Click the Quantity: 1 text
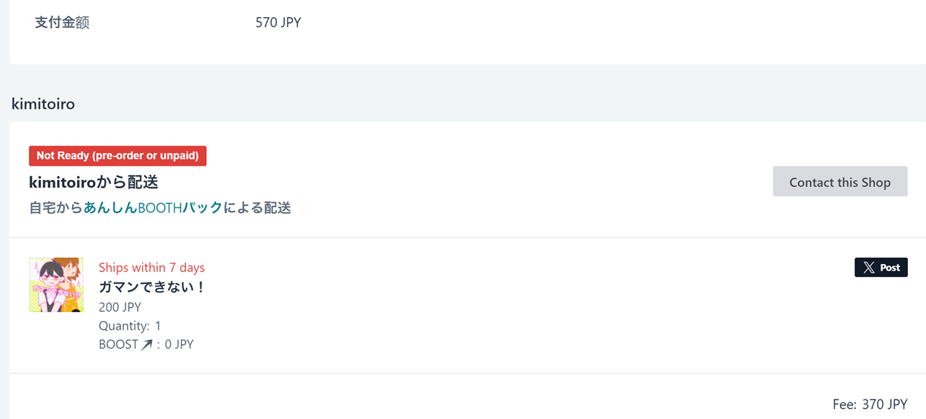 130,326
